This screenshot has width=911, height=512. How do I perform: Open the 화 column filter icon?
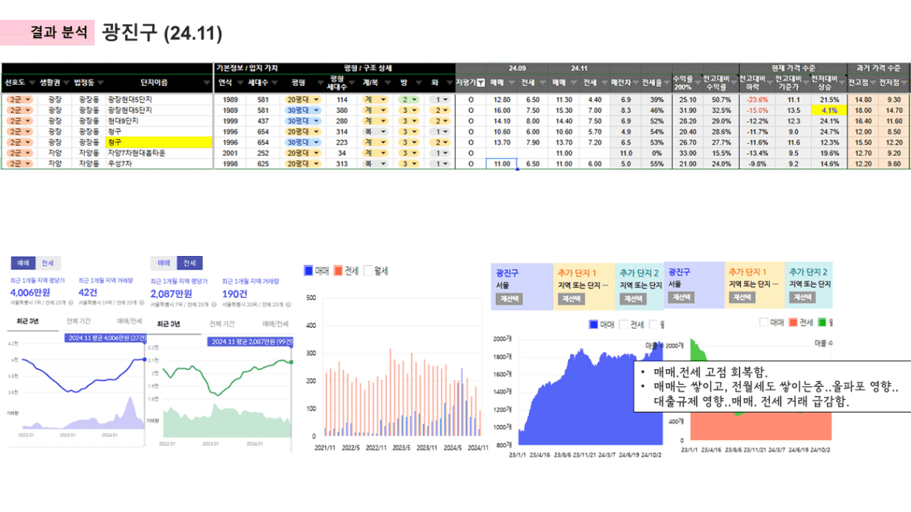click(450, 82)
